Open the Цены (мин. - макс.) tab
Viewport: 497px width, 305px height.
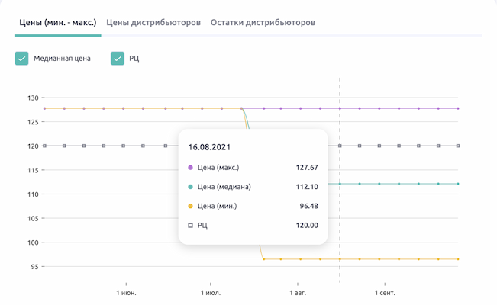click(58, 22)
